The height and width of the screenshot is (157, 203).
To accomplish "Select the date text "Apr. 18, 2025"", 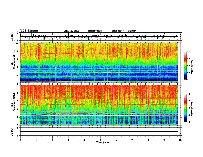I will 72,31.
